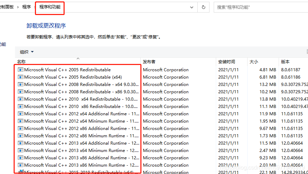Click the icon of Visual C++ 2008 x64 Redistributable
The image size is (308, 174).
pyautogui.click(x=20, y=84)
